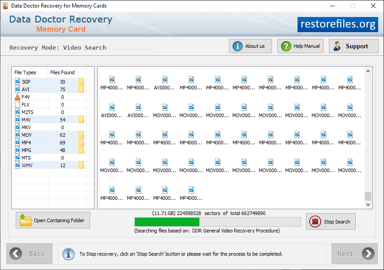The height and width of the screenshot is (270, 384).
Task: Select the M2TS file type icon
Action: 17,112
